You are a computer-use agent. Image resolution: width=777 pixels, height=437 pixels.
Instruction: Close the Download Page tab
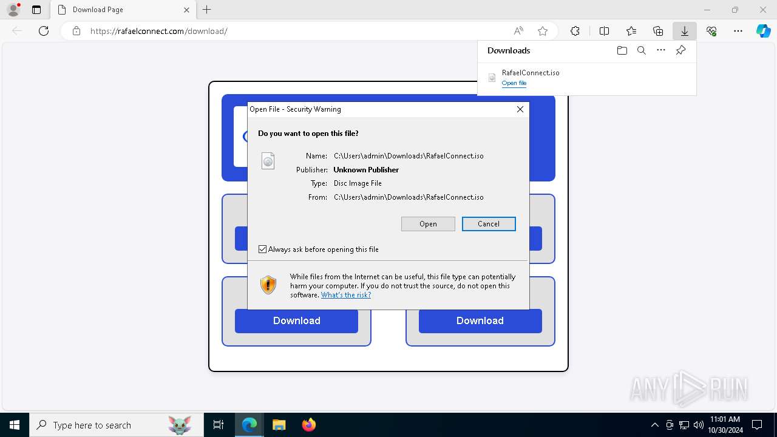[x=186, y=10]
